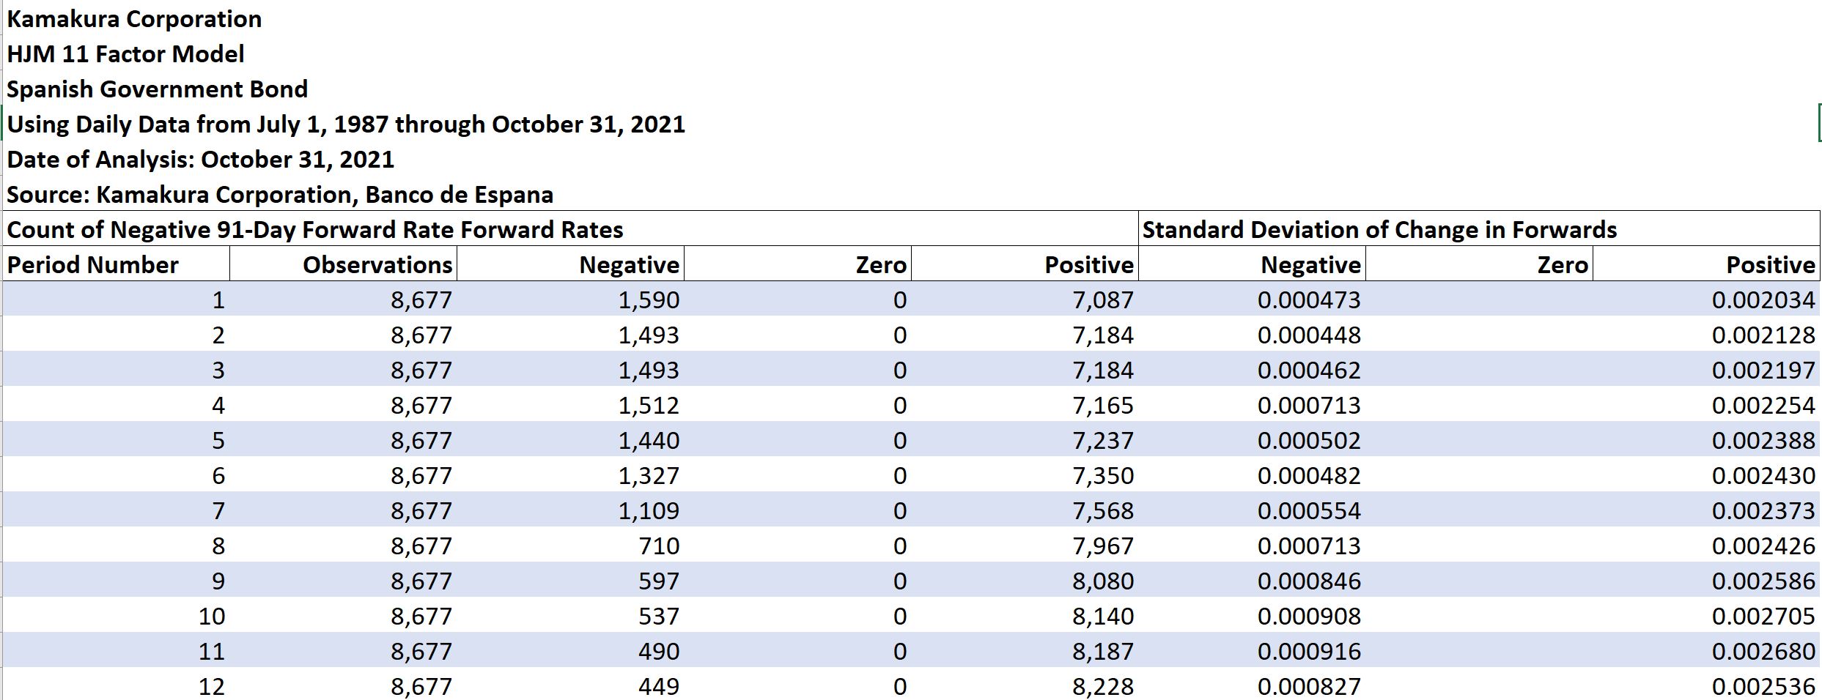
Task: Select the Kamakura Corporation title cell
Action: tap(134, 19)
